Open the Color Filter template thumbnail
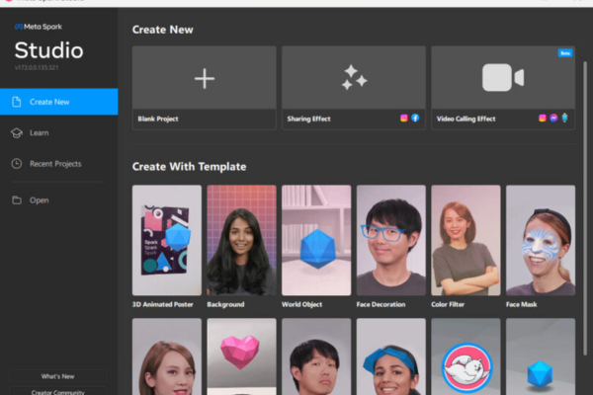Screen dimensions: 593x395 [466, 240]
